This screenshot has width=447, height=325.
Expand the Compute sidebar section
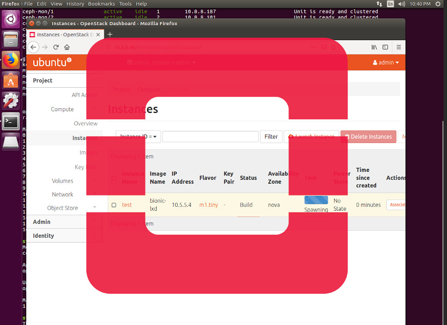click(62, 109)
